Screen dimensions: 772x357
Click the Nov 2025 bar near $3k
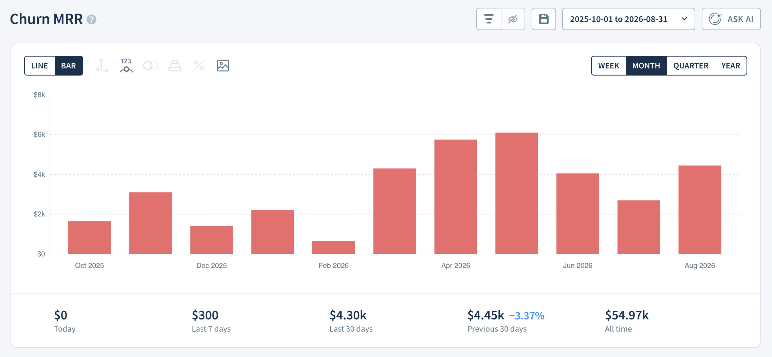(150, 223)
